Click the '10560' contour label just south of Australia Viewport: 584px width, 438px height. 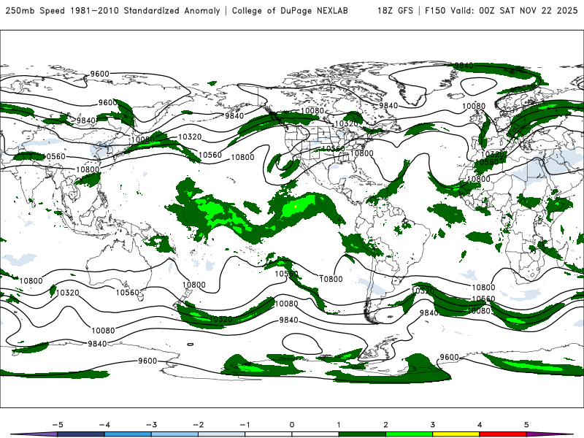point(127,293)
